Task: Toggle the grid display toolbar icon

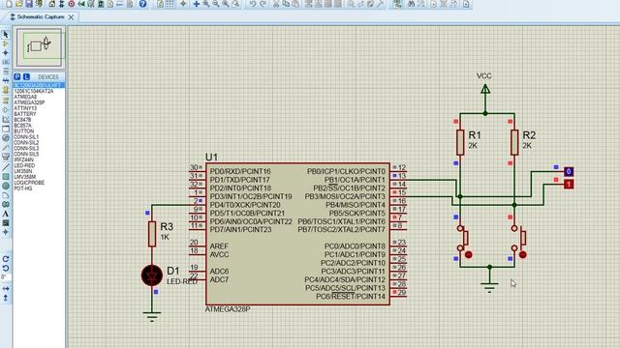Action: click(x=170, y=4)
